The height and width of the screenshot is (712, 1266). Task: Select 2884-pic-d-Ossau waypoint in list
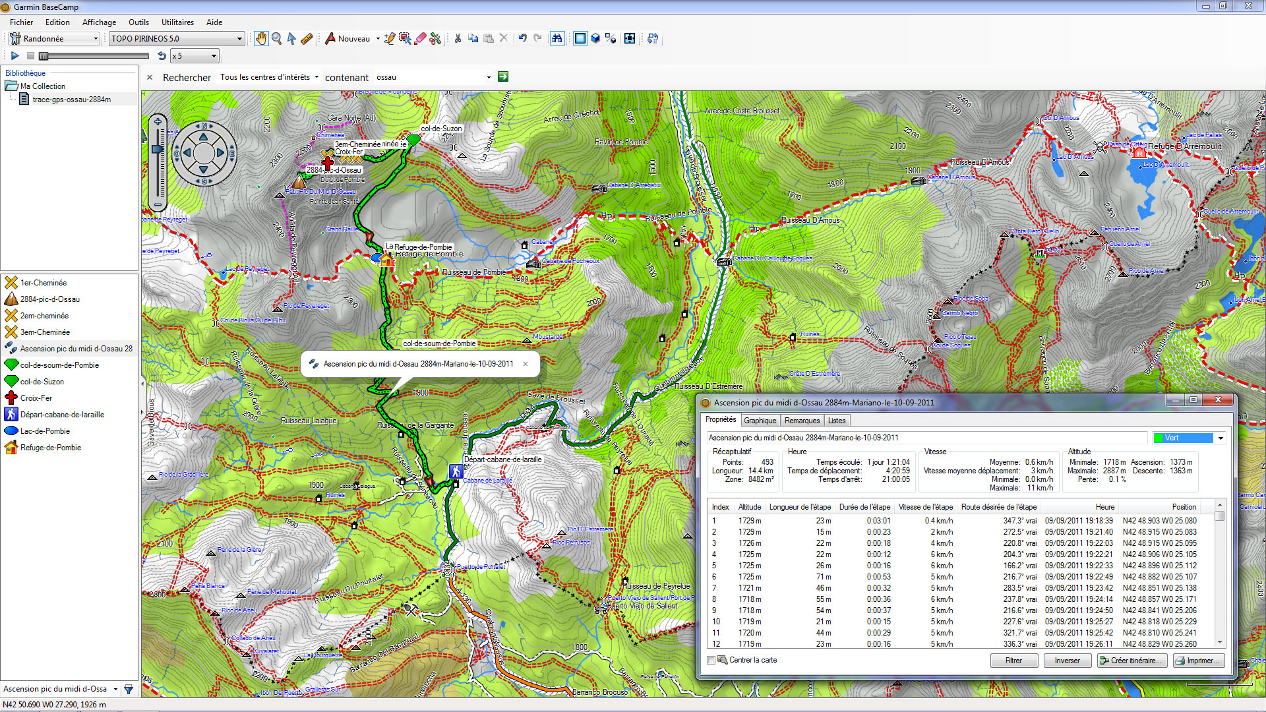[50, 299]
